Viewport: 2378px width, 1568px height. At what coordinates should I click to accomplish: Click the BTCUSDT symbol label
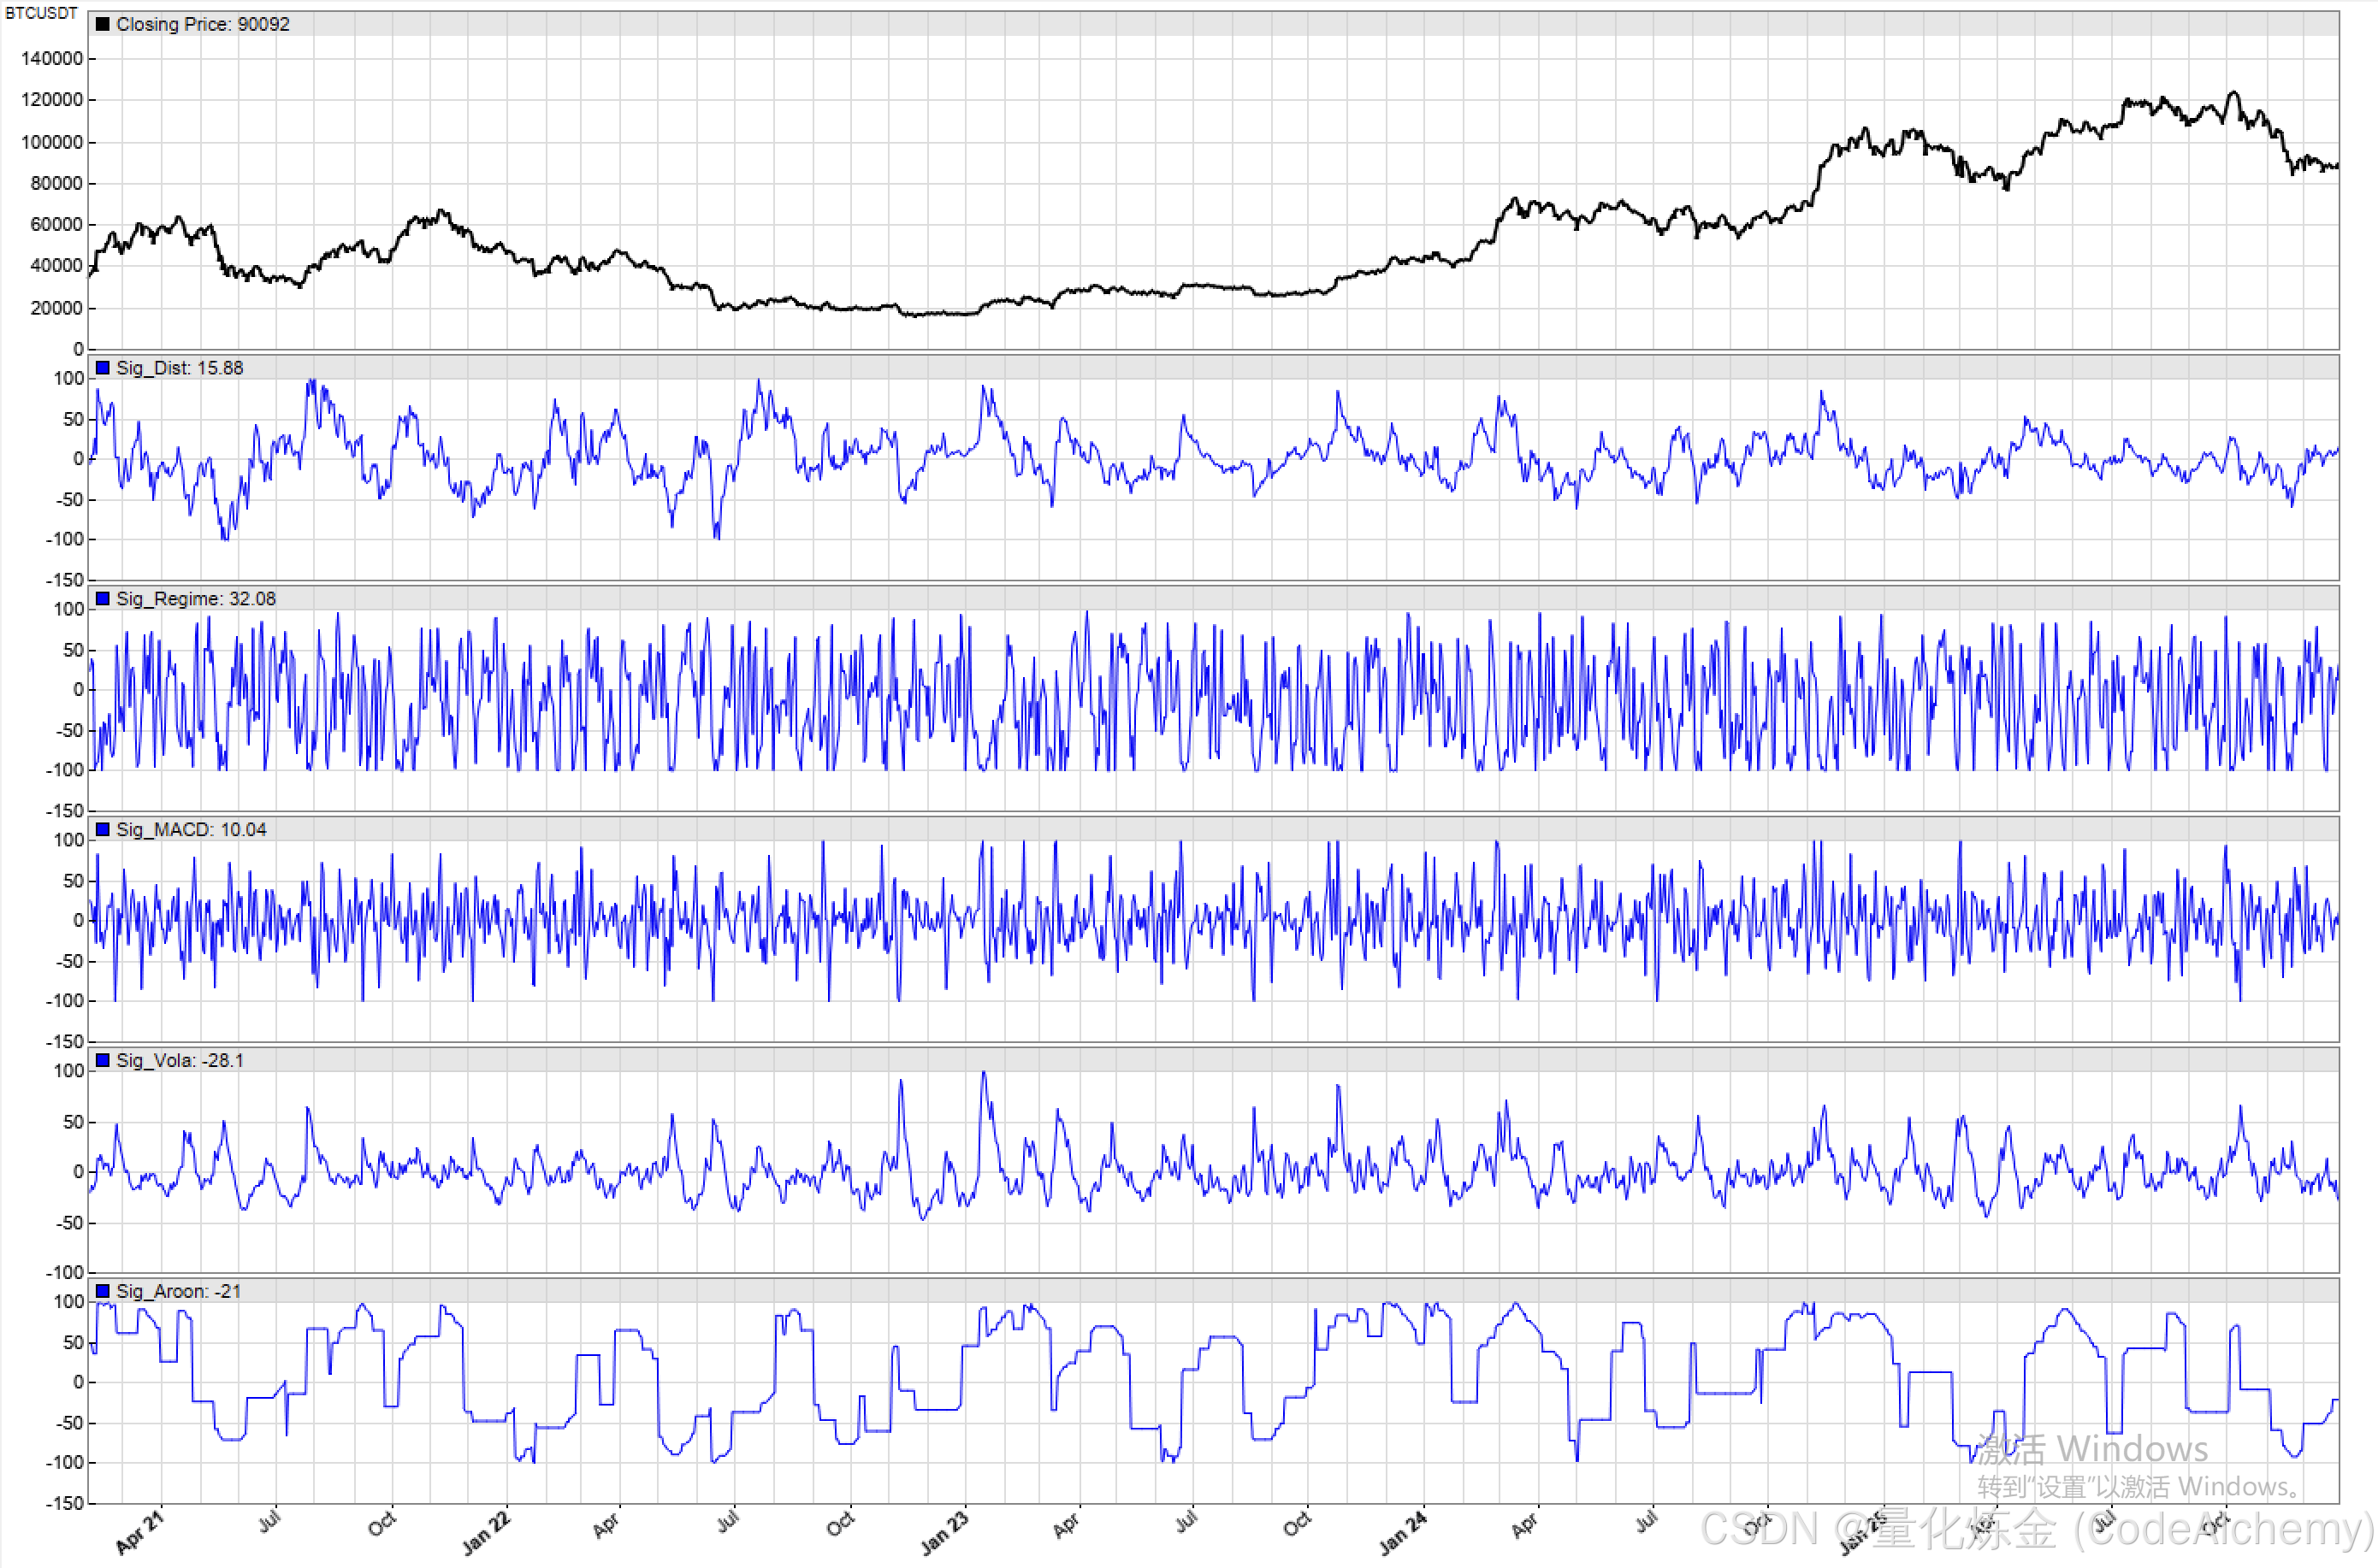(x=41, y=13)
